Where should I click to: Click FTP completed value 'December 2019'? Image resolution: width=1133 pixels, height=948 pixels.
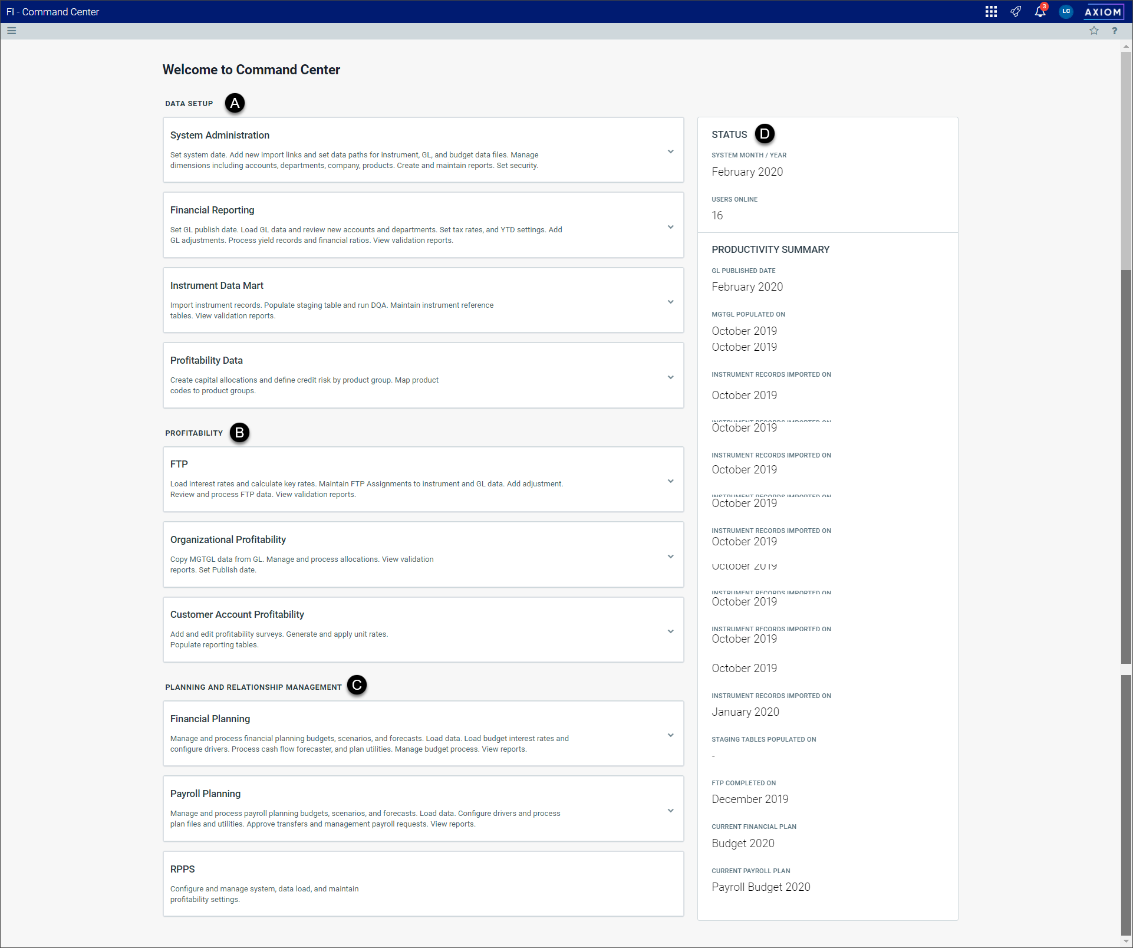750,799
